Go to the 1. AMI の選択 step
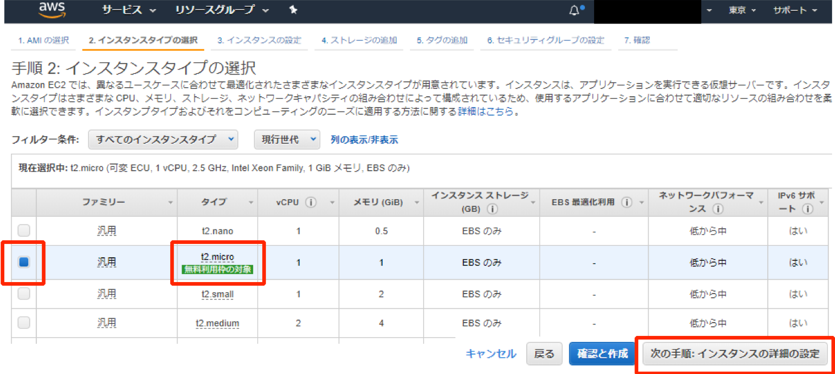The height and width of the screenshot is (374, 835). click(x=43, y=41)
